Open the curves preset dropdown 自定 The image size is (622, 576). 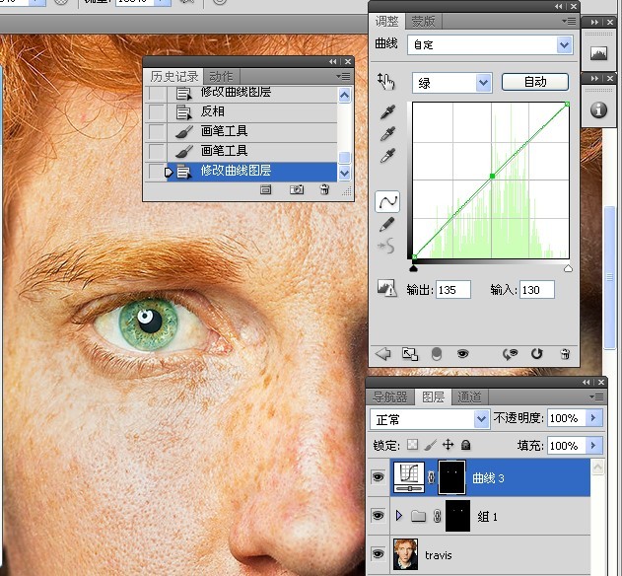[x=490, y=44]
